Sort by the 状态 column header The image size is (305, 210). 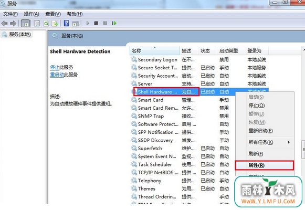[x=207, y=51]
